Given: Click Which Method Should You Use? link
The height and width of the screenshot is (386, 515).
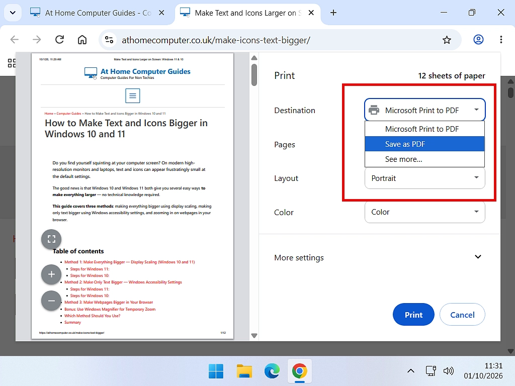Looking at the screenshot, I should (93, 316).
